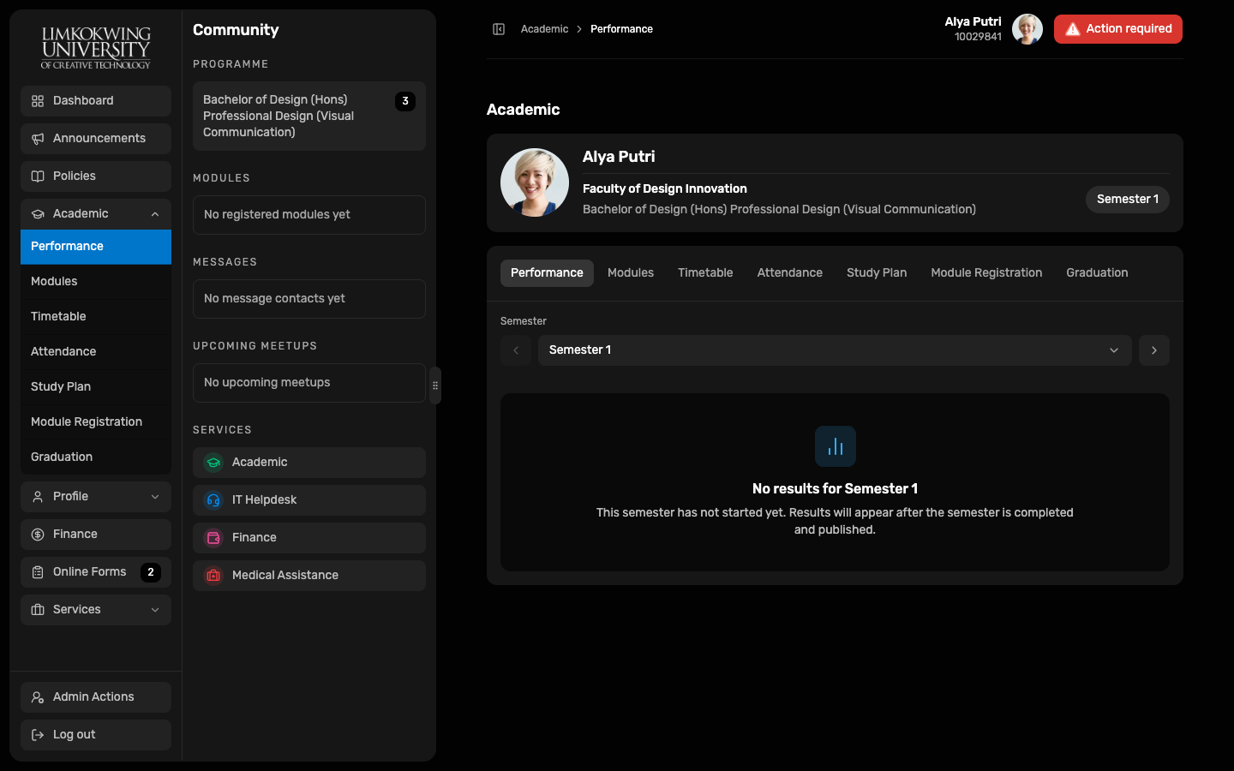1234x771 pixels.
Task: Open the Graduation tab
Action: tap(1097, 273)
